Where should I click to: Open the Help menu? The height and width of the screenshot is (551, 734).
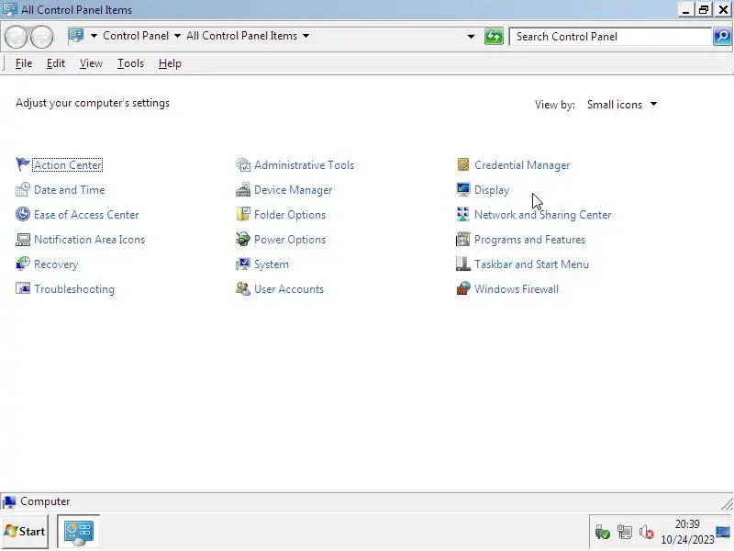[170, 63]
